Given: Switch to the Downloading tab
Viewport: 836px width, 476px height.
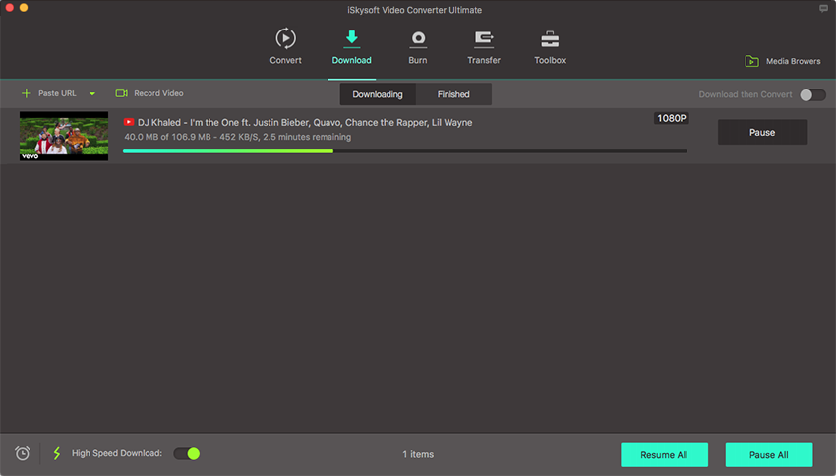Looking at the screenshot, I should [378, 94].
